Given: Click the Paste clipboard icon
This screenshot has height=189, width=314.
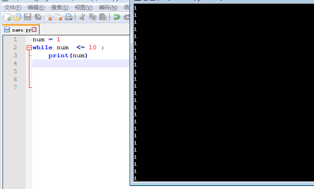Looking at the screenshot, I should click(103, 17).
